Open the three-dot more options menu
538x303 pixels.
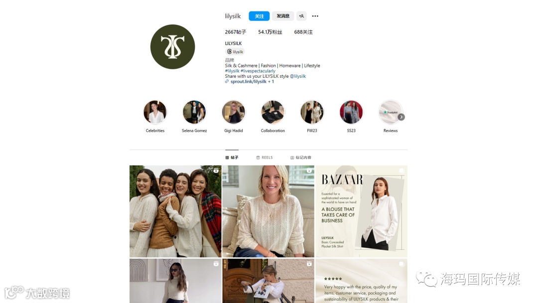tap(315, 16)
